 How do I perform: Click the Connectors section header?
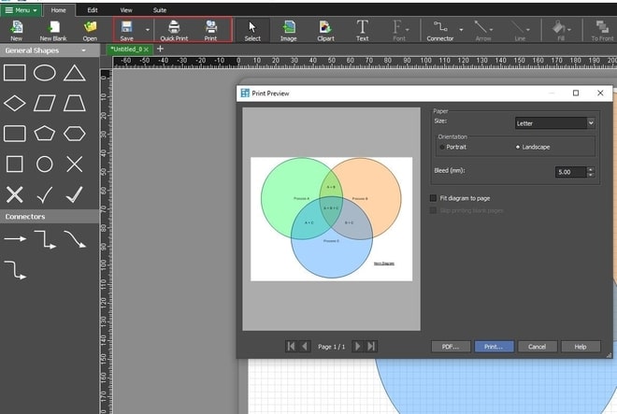point(50,217)
